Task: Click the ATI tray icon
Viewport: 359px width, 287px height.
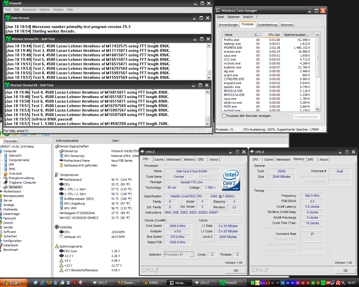Action: 328,283
